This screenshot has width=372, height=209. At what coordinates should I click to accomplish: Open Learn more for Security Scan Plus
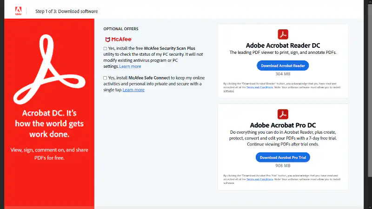[130, 66]
